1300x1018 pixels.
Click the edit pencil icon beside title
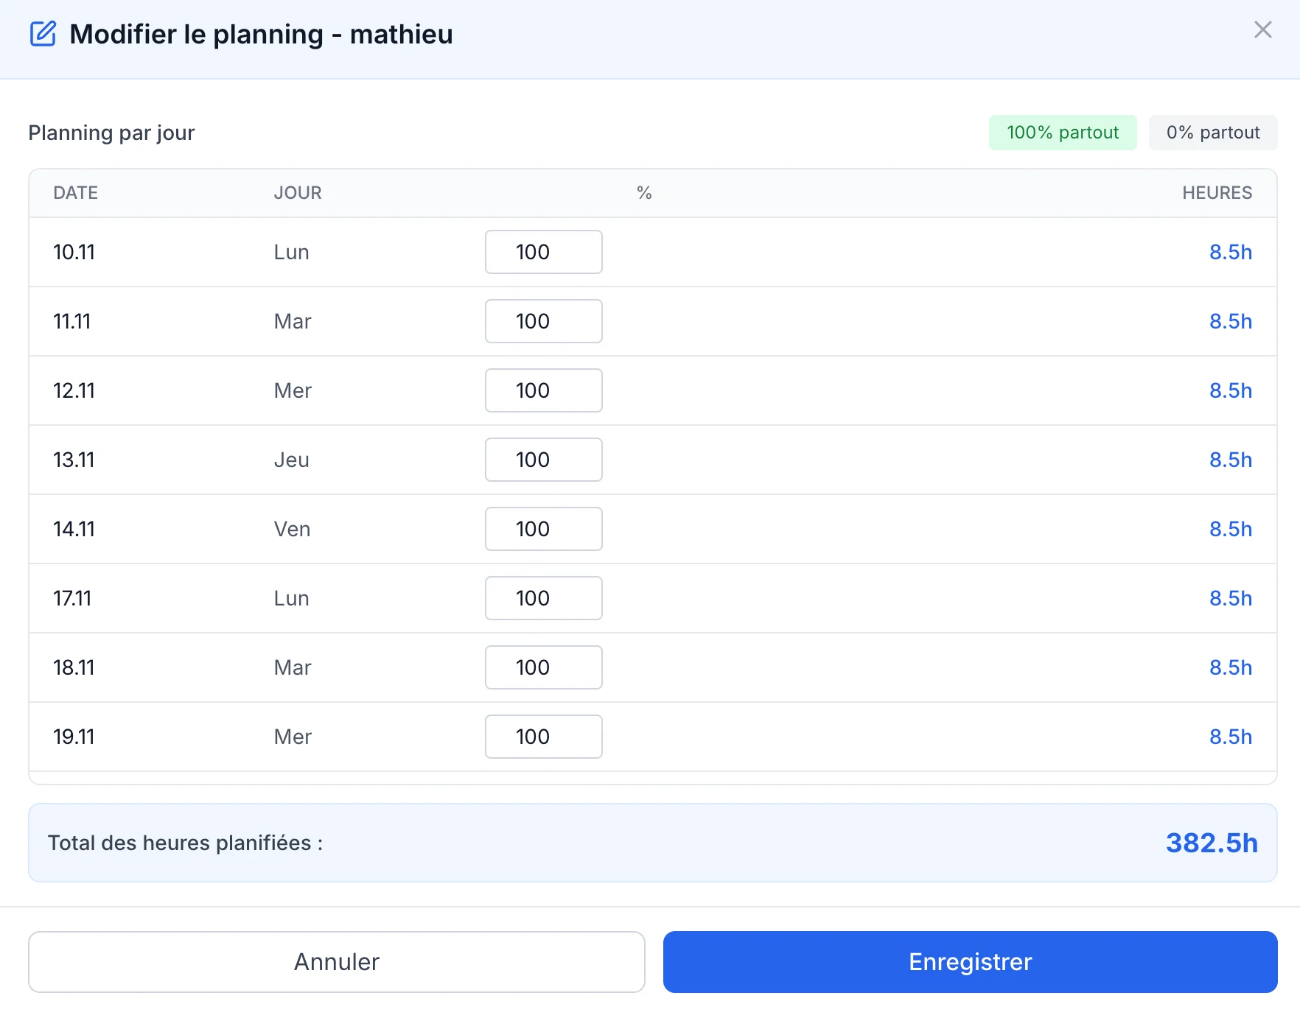tap(43, 34)
